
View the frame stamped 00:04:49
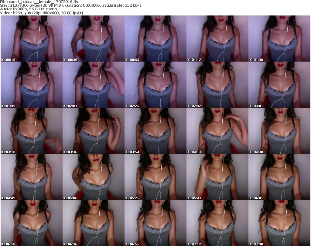[x=32, y=177]
